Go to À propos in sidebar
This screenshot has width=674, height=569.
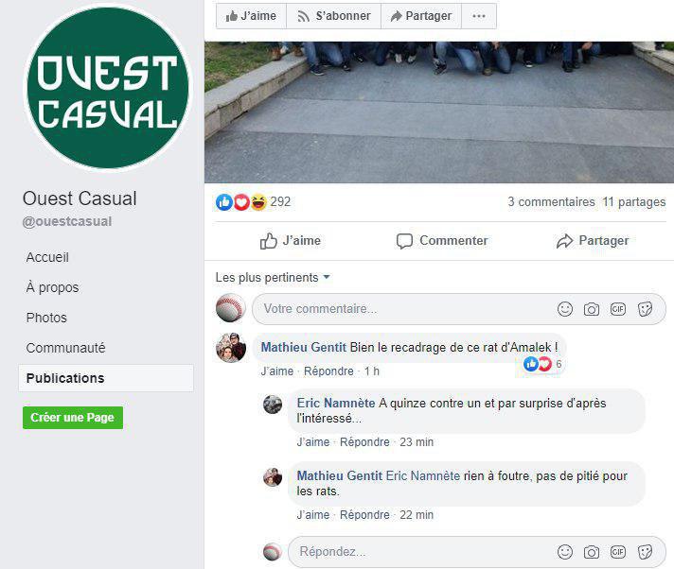coord(52,287)
